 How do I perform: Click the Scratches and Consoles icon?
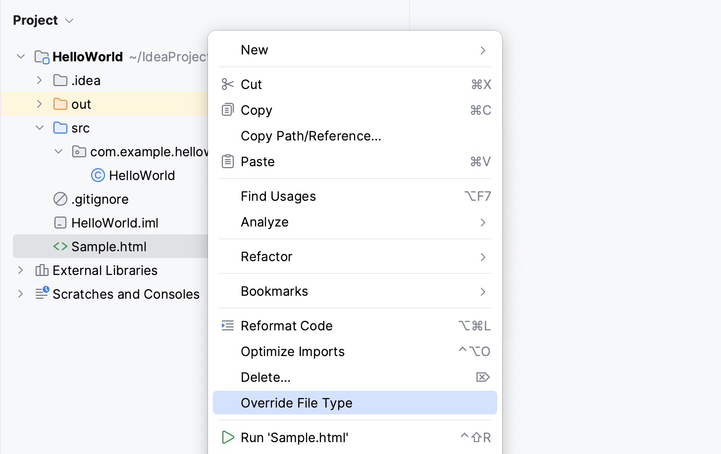coord(42,294)
